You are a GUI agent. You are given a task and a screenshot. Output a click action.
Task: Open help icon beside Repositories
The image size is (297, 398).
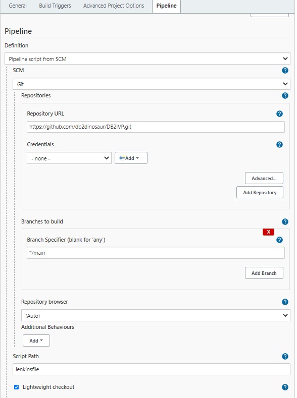(x=285, y=96)
